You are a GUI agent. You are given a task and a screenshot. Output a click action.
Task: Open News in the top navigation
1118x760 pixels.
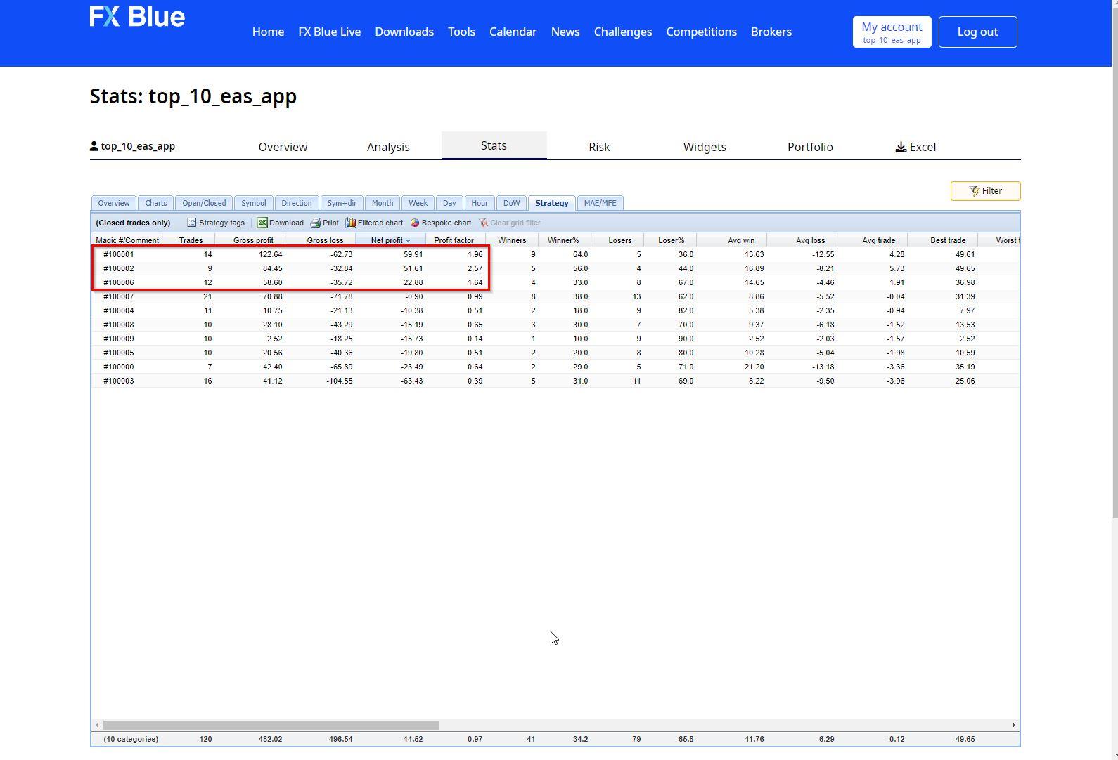(565, 32)
